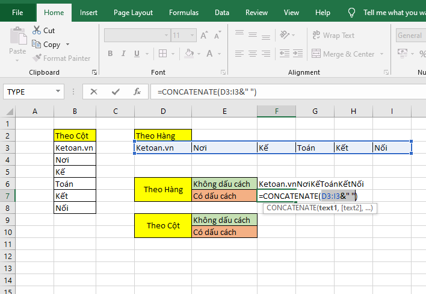Cancel the formula entry with X

pyautogui.click(x=93, y=92)
